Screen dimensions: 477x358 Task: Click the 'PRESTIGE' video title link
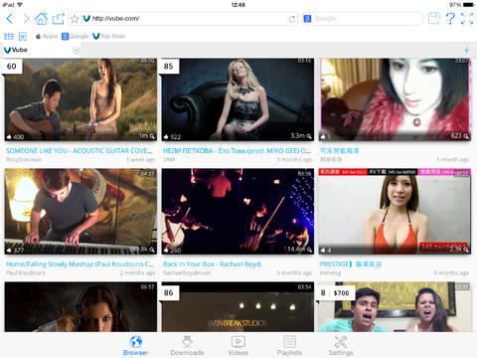pyautogui.click(x=351, y=265)
